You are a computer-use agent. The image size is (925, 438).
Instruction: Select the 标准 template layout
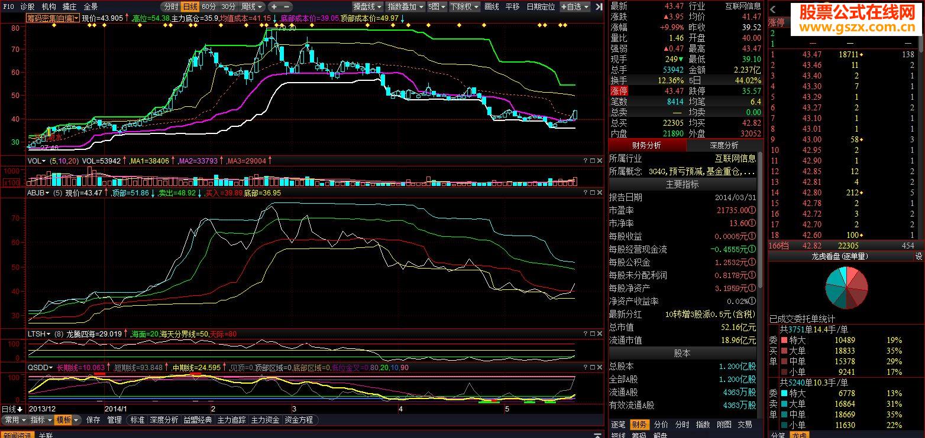click(137, 420)
